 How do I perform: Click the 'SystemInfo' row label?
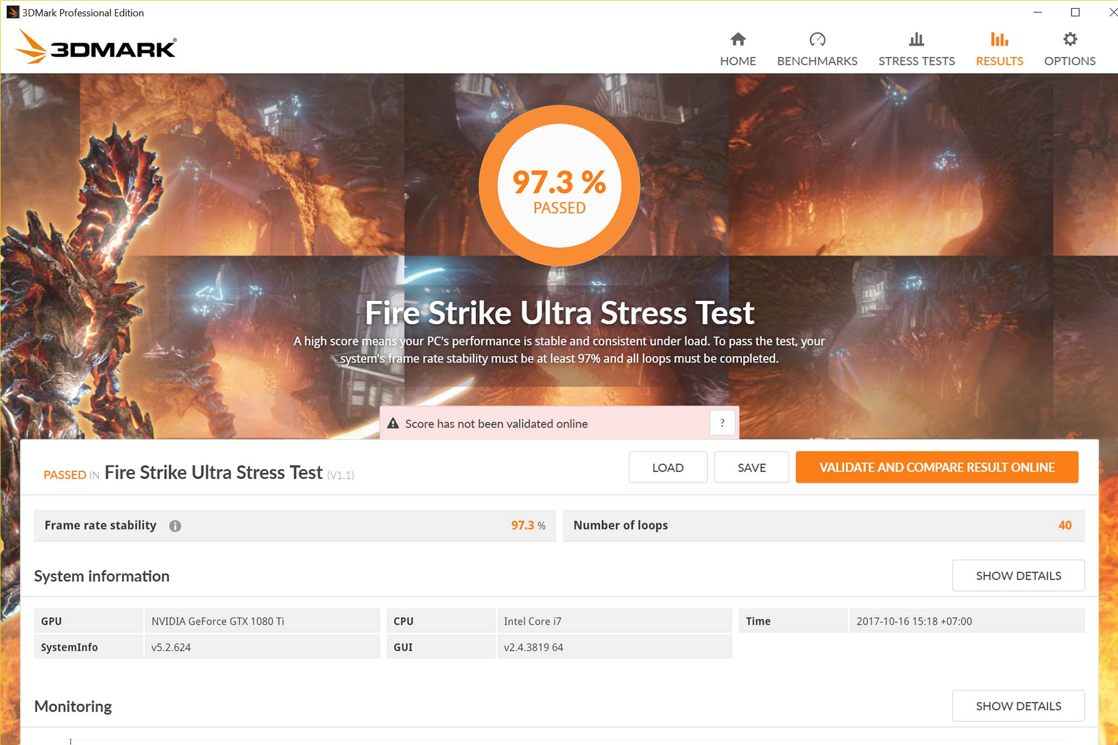point(69,647)
